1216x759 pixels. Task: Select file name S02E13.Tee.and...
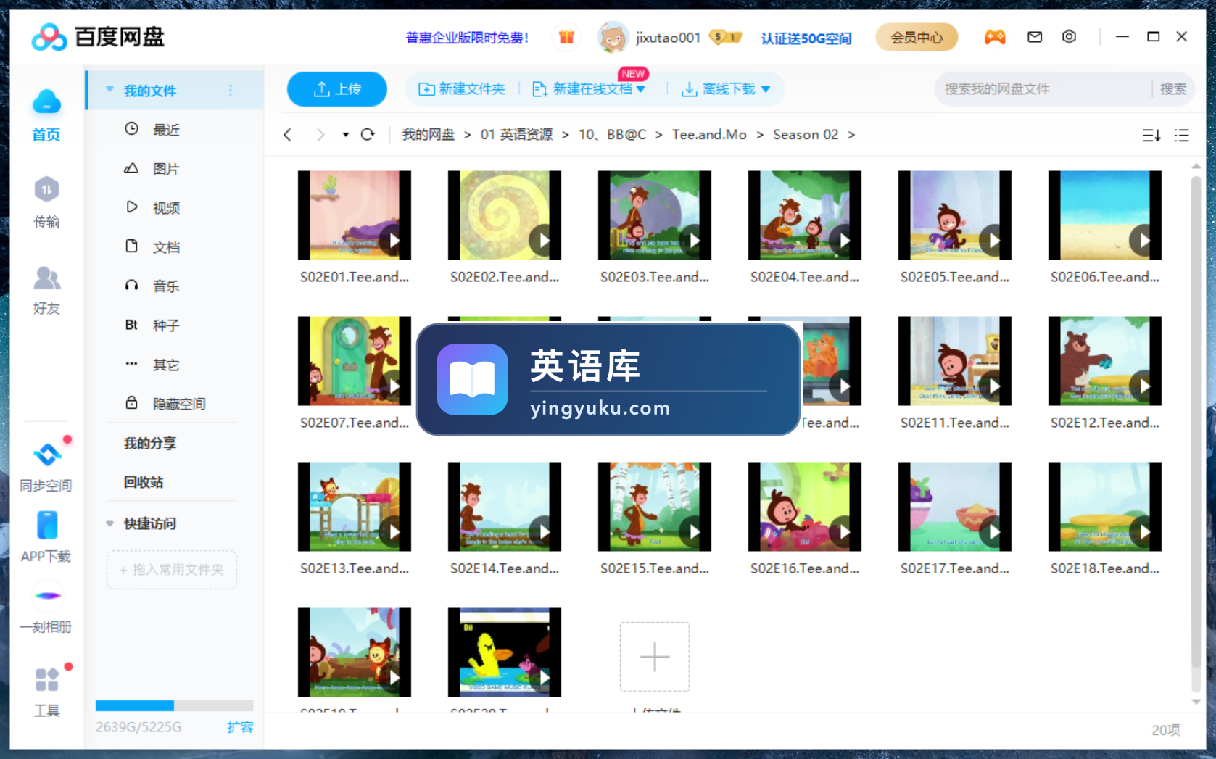(x=355, y=568)
